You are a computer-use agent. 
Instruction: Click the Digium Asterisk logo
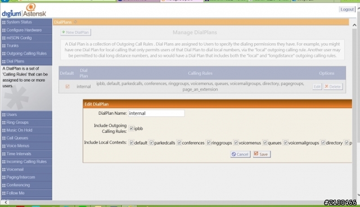point(24,11)
